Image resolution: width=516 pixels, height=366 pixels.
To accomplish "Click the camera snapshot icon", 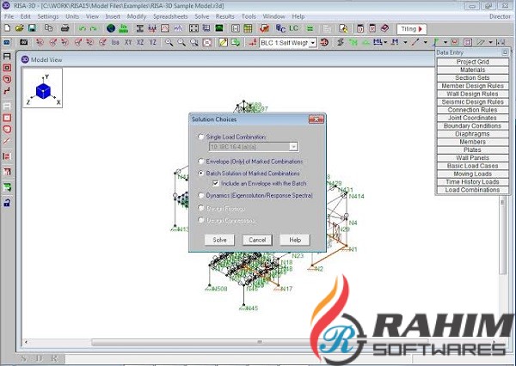I will [24, 42].
